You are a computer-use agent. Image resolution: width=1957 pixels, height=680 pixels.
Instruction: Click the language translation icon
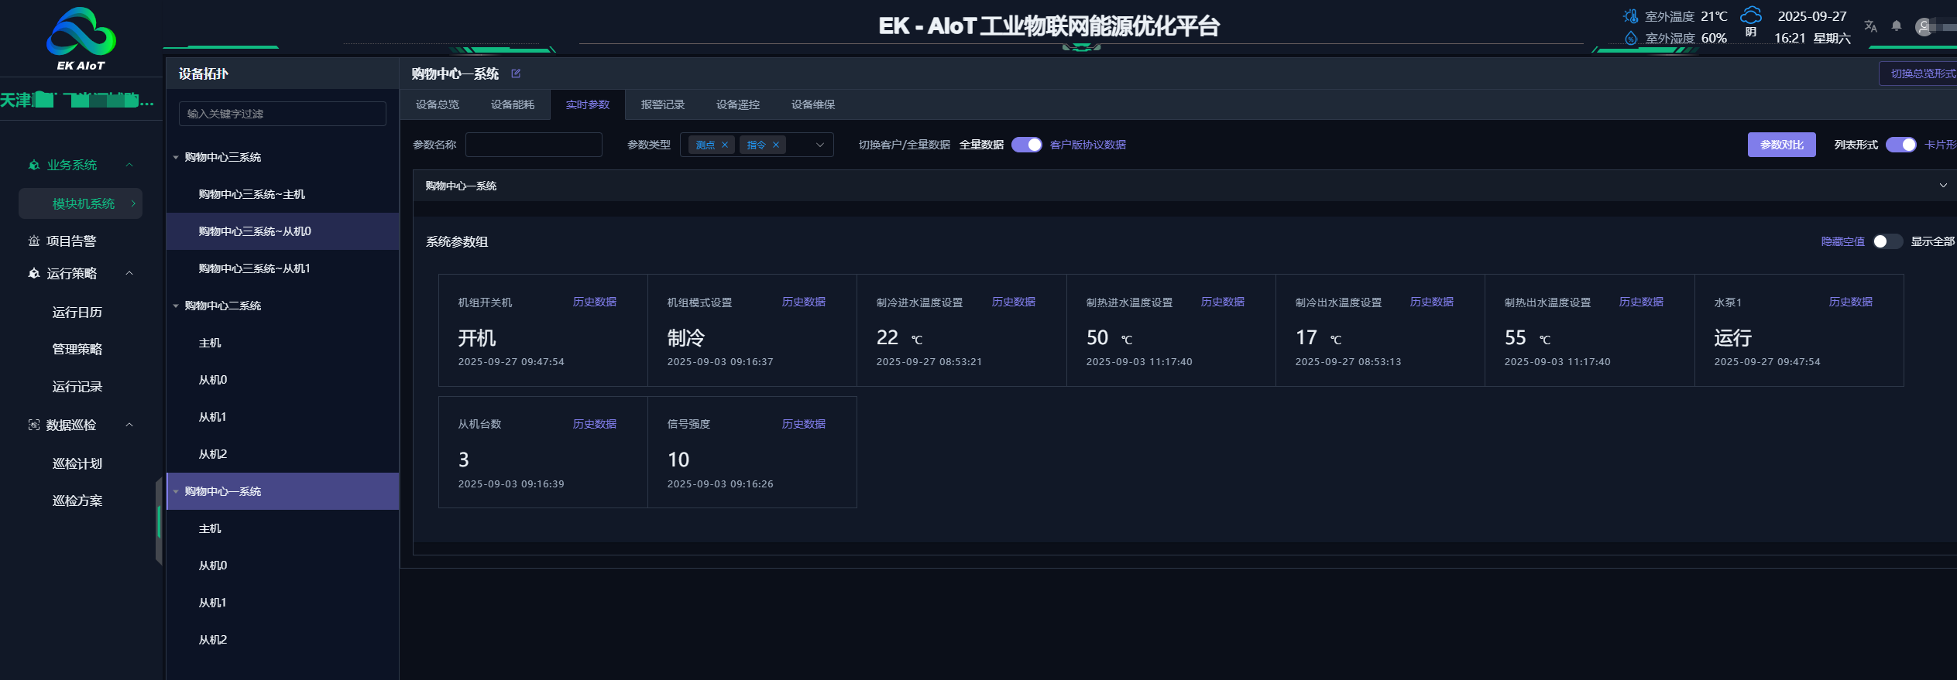1870,26
